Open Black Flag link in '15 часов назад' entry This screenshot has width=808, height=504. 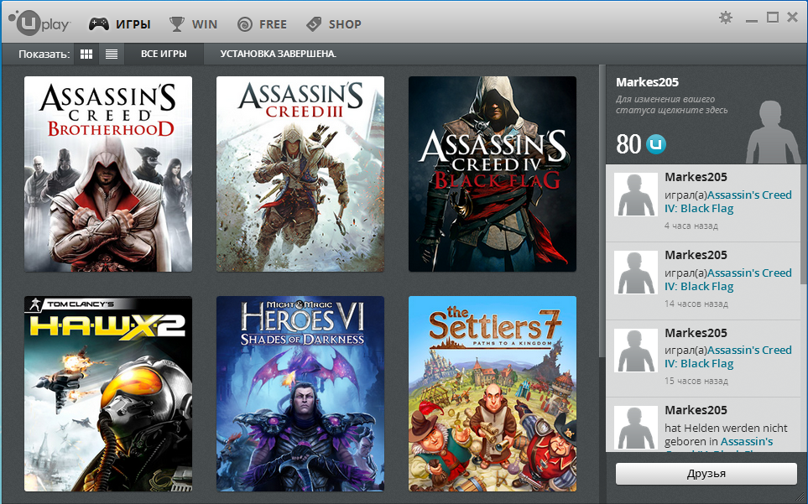pyautogui.click(x=727, y=356)
